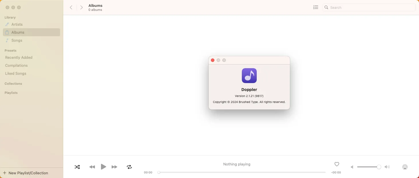The height and width of the screenshot is (178, 419).
Task: Mute volume using the quiet speaker icon
Action: point(352,167)
